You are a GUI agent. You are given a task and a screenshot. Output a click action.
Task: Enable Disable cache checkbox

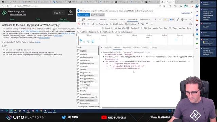111,24
